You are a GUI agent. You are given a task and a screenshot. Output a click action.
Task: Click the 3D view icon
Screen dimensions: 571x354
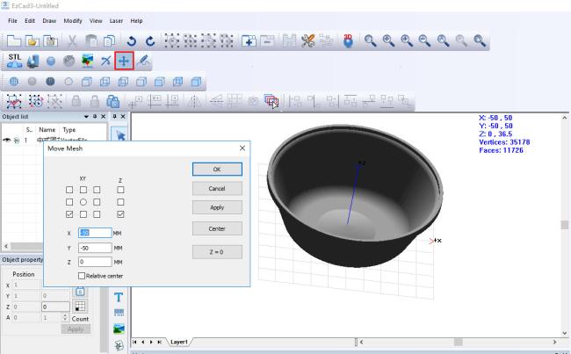348,40
